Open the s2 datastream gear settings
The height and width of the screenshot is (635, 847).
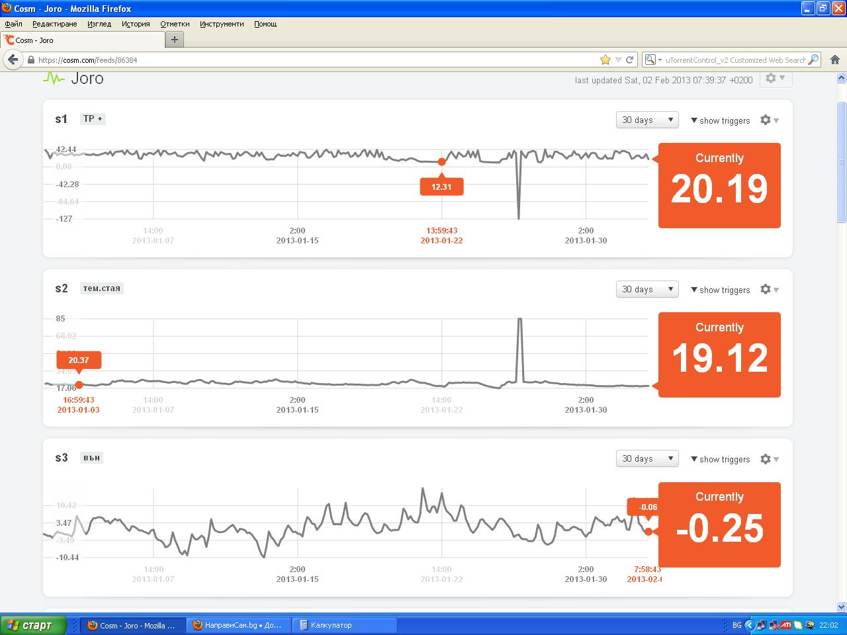(x=768, y=290)
